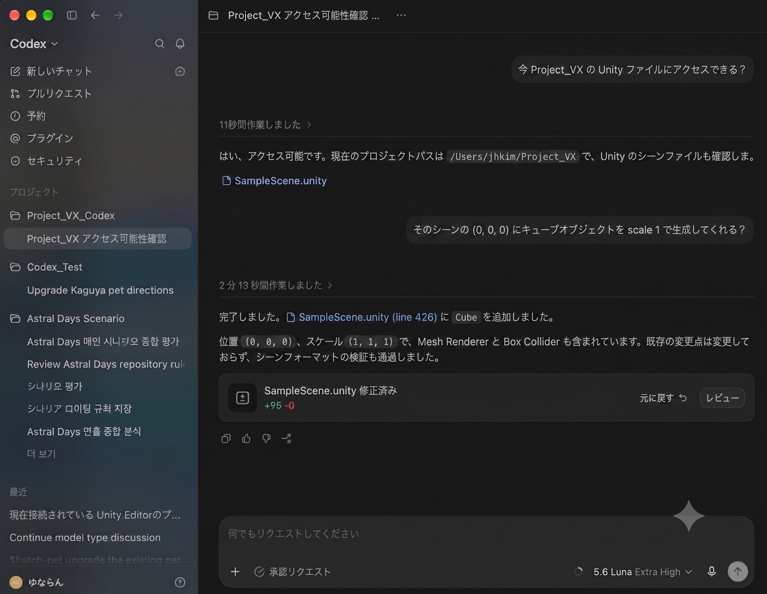Open Astral Days 매인 시나리오 종합 평가 chat
The height and width of the screenshot is (594, 767).
103,341
